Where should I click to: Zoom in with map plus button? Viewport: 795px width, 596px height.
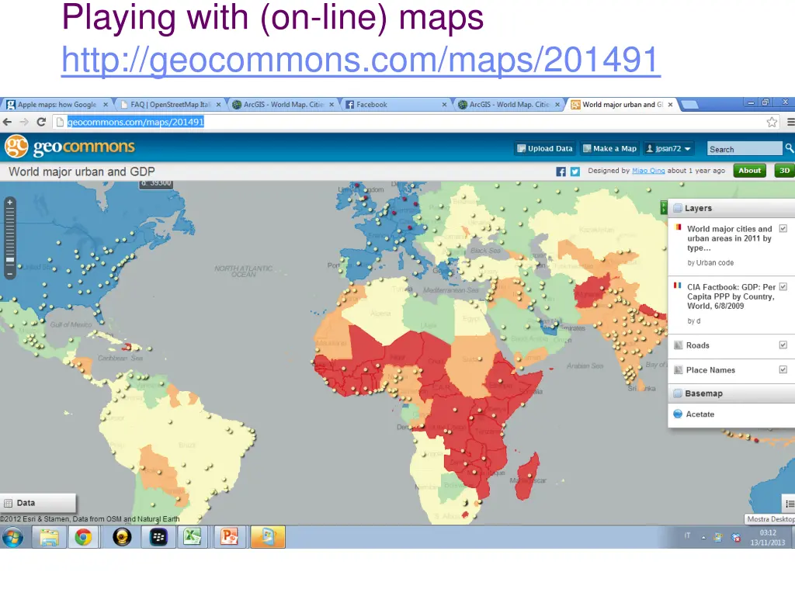(x=9, y=203)
